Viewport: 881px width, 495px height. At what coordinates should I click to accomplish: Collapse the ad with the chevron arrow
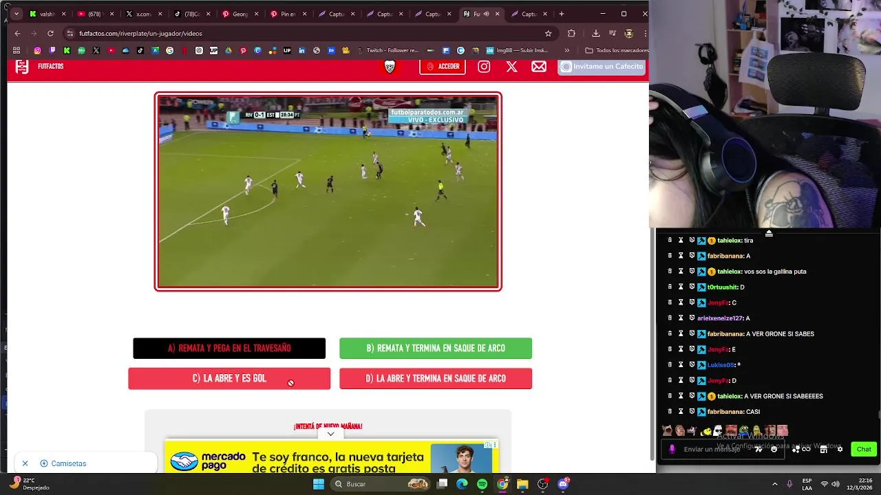pos(331,434)
